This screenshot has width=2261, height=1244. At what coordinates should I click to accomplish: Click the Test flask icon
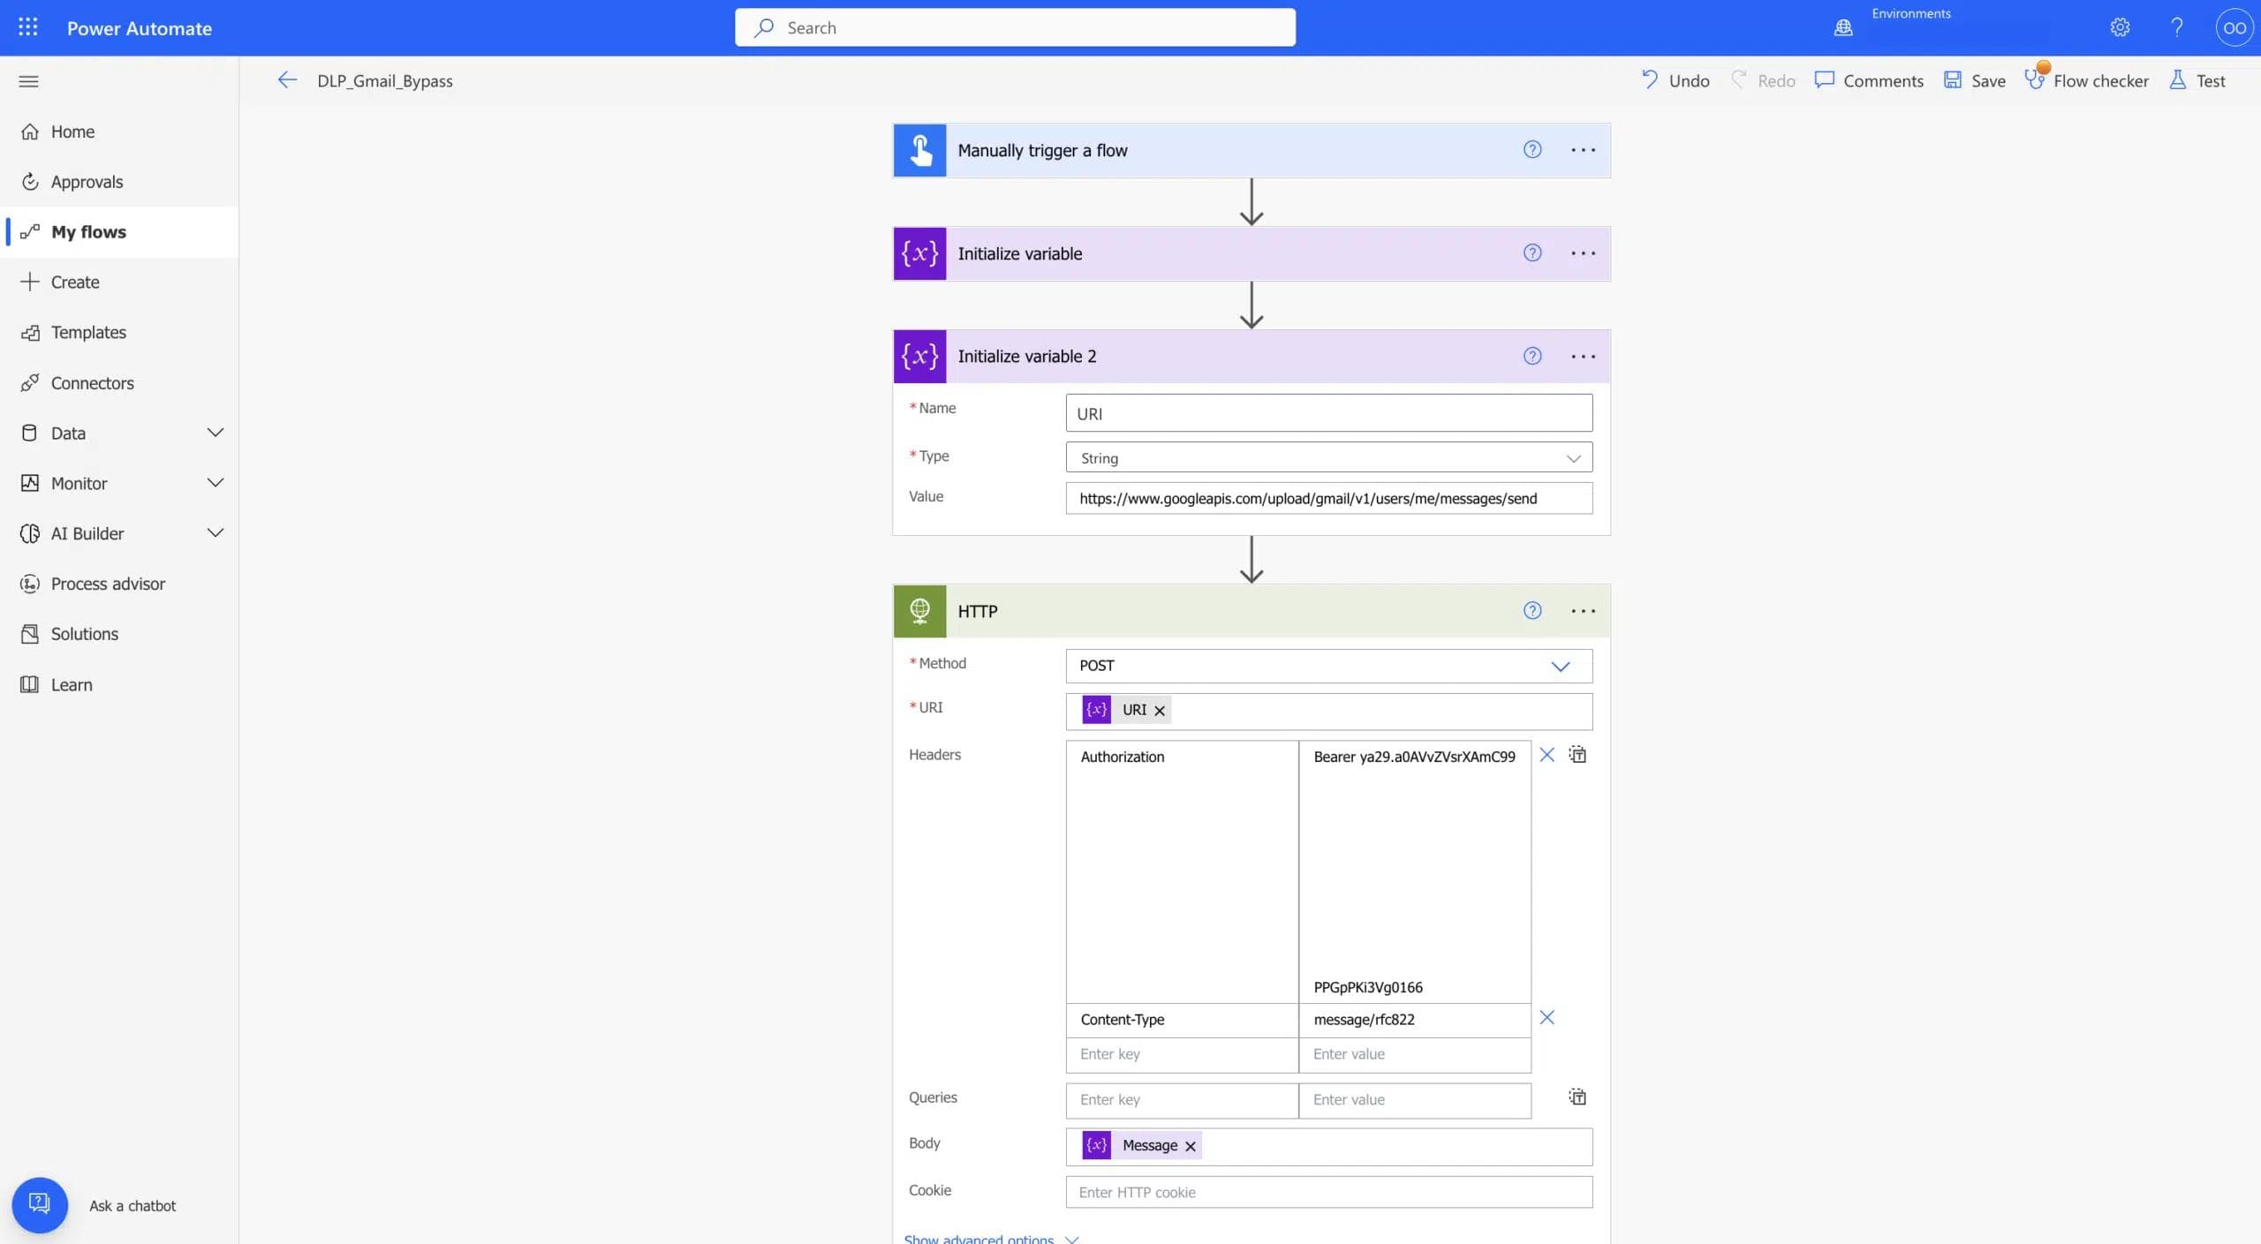click(2177, 80)
